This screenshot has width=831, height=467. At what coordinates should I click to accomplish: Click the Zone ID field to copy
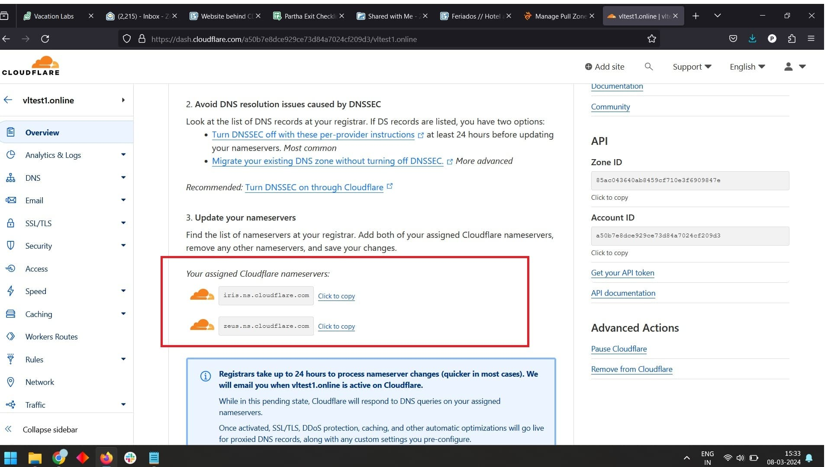point(689,180)
